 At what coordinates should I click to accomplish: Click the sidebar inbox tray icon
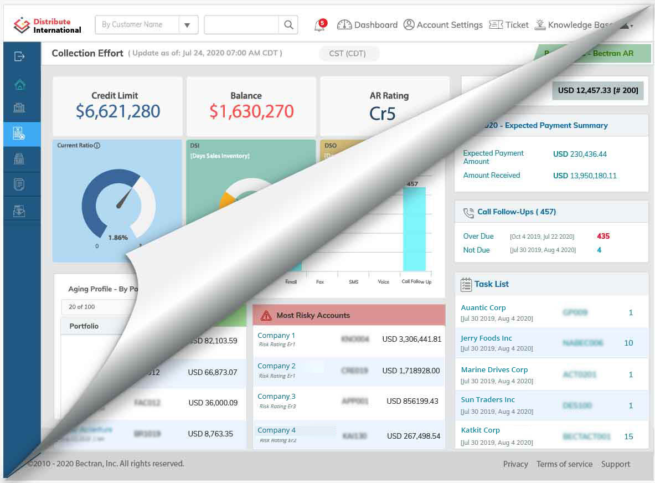pyautogui.click(x=19, y=211)
